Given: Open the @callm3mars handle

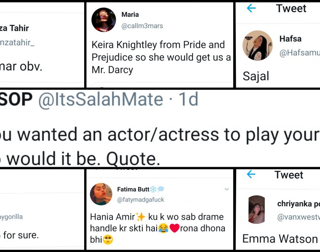Looking at the screenshot, I should pyautogui.click(x=142, y=26).
